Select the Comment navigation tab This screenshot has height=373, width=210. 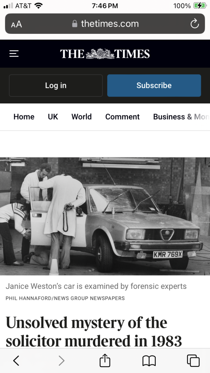click(x=122, y=117)
